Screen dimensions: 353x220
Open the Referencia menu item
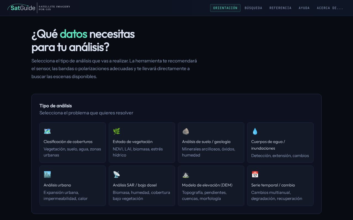(280, 8)
